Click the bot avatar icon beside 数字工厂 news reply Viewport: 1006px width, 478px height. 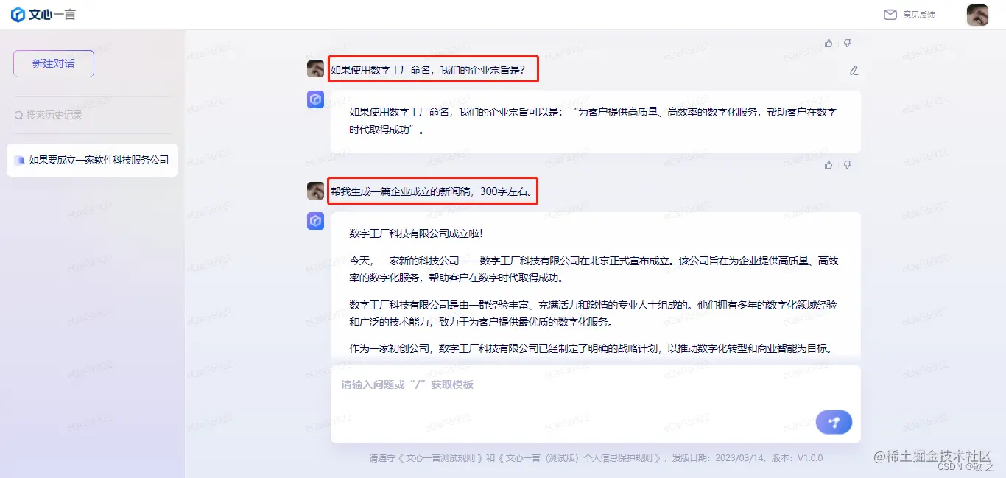tap(315, 221)
